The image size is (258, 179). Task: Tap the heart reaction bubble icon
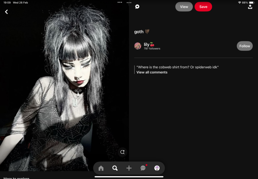point(137,7)
